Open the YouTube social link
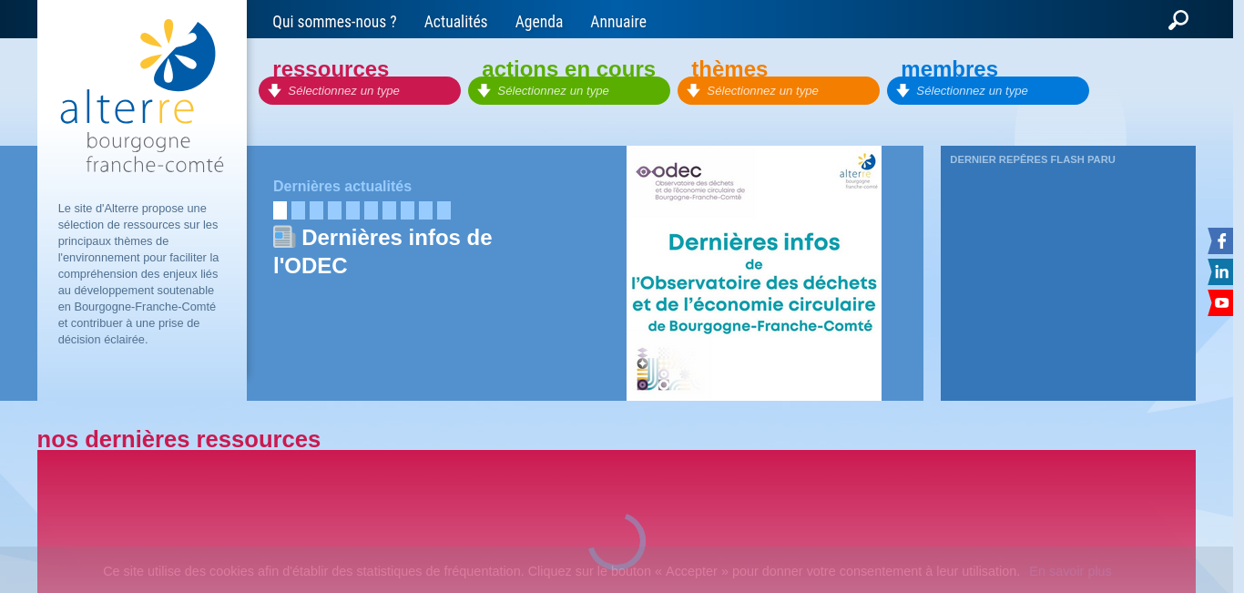This screenshot has height=593, width=1244. pyautogui.click(x=1220, y=303)
